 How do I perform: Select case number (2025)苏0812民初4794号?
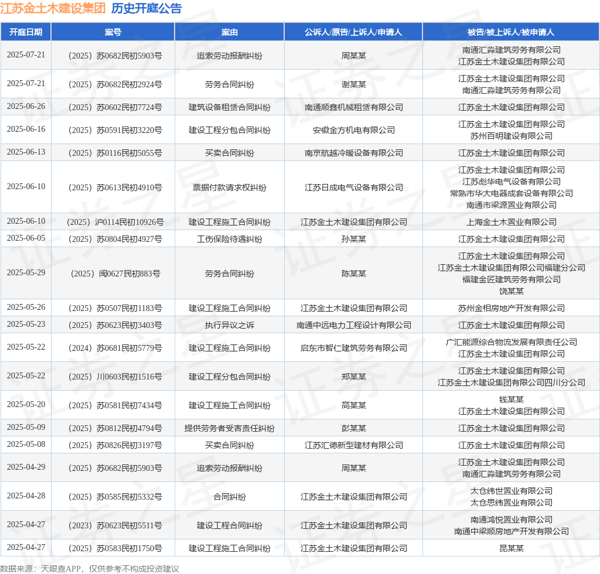[115, 429]
